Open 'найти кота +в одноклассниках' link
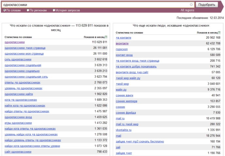 coord(25,105)
